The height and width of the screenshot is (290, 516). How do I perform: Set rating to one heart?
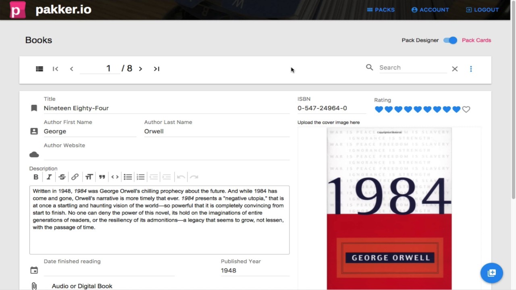point(379,109)
